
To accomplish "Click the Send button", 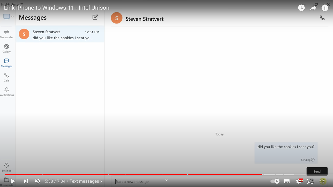I will [317, 171].
